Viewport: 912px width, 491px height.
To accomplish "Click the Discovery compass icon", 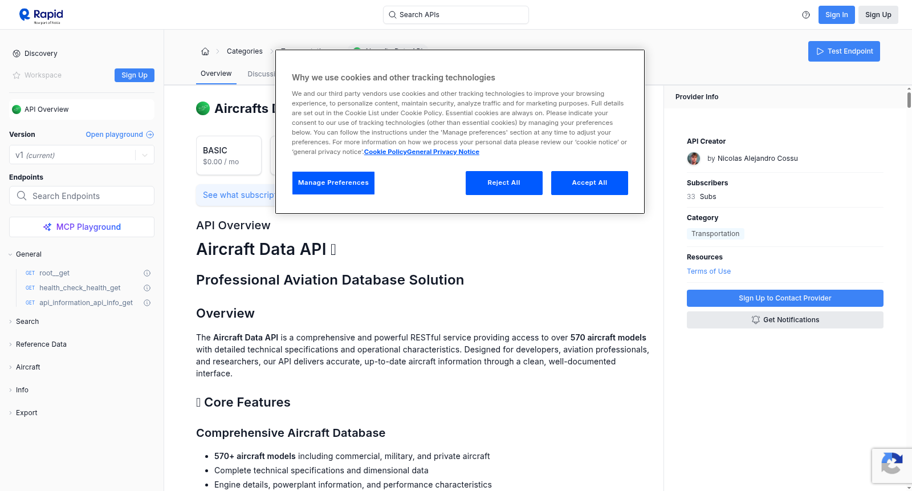I will (17, 54).
